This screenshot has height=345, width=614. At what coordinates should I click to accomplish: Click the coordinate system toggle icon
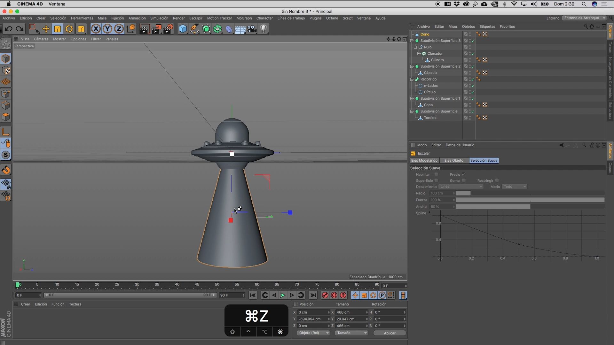131,29
